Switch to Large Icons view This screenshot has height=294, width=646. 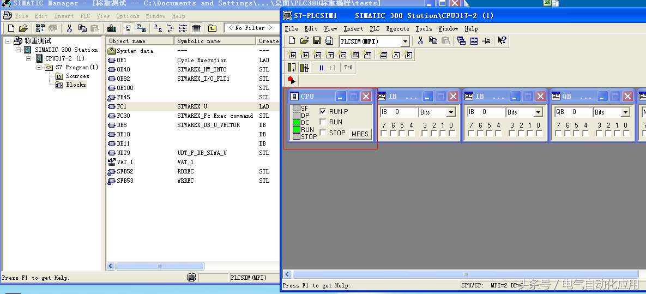[x=158, y=28]
